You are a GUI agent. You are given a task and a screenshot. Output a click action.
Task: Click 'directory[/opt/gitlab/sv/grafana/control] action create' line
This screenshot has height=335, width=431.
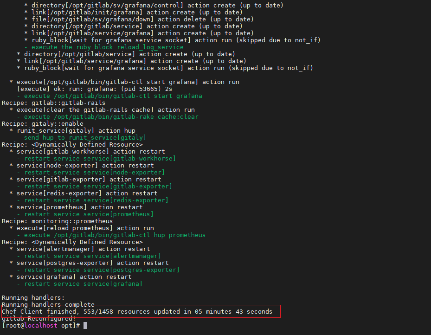point(154,5)
